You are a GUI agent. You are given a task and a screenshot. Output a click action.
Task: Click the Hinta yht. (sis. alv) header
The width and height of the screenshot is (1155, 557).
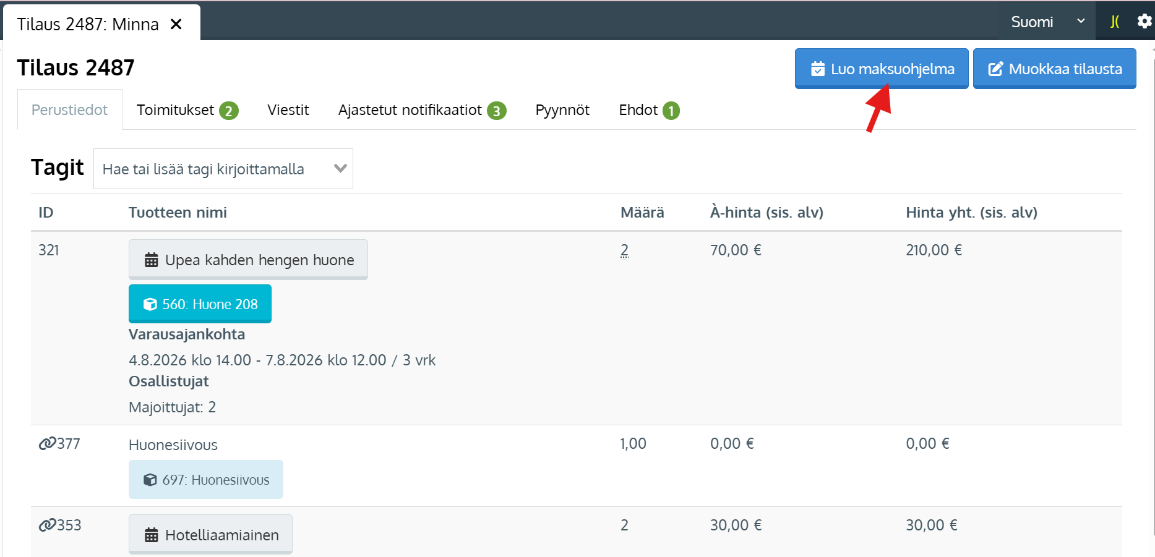pyautogui.click(x=971, y=213)
